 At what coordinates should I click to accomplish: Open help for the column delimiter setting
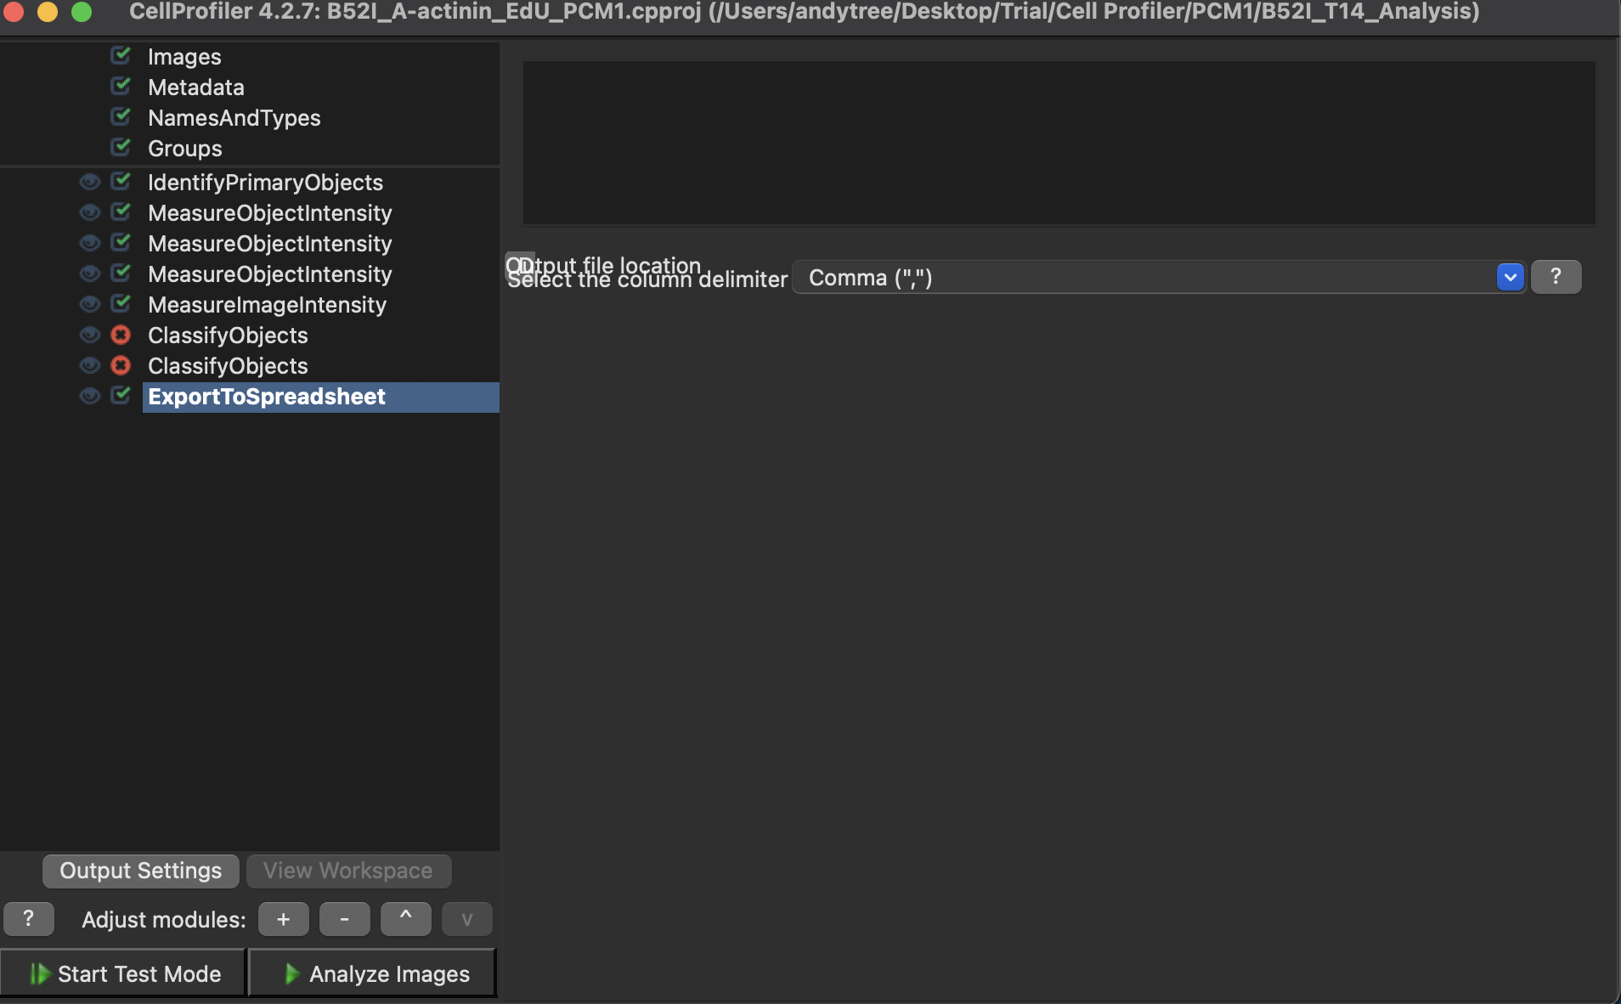[x=1557, y=277]
